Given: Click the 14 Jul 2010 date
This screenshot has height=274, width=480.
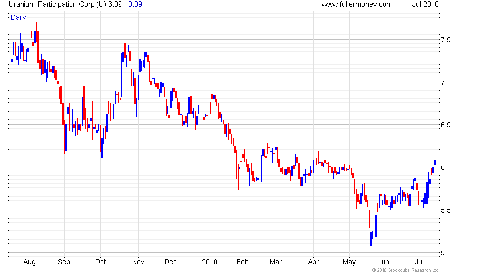Looking at the screenshot, I should pyautogui.click(x=421, y=4).
